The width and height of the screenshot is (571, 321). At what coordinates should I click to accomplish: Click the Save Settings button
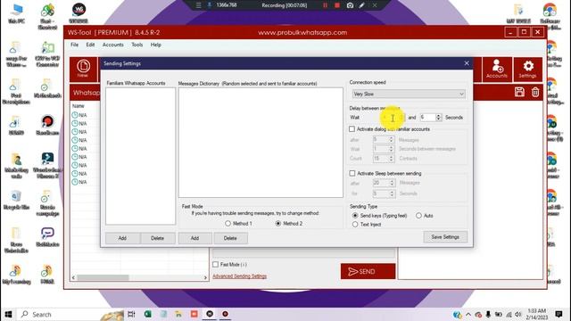click(x=445, y=237)
